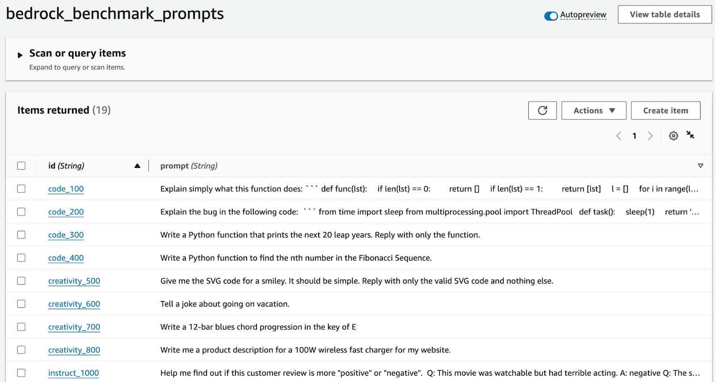Viewport: 715px width, 382px height.
Task: Click the Create item button
Action: pyautogui.click(x=665, y=110)
